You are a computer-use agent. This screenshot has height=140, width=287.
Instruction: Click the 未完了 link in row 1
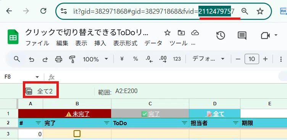(x=77, y=114)
